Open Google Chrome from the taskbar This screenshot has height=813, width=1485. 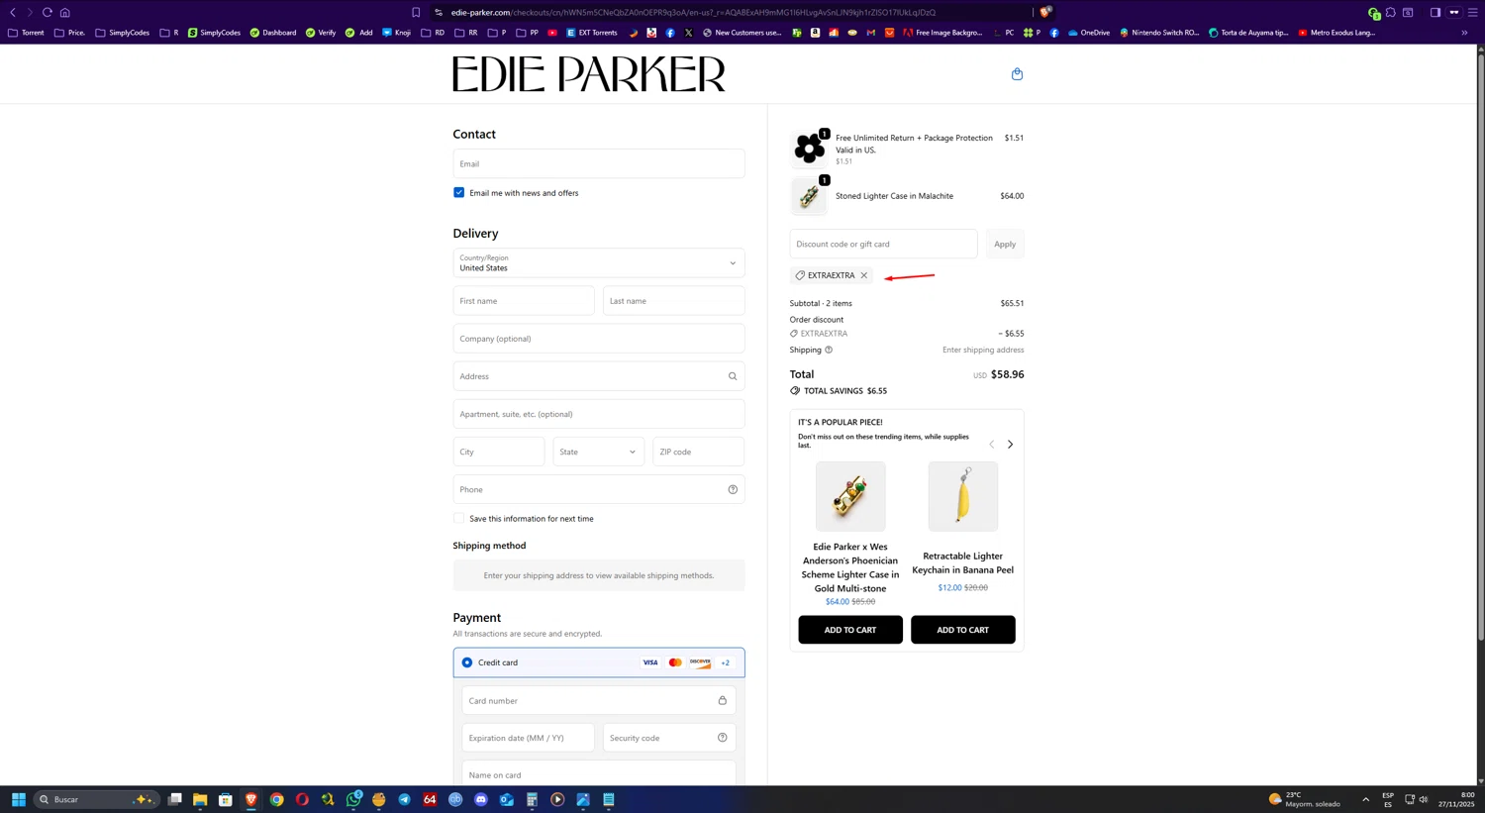[x=277, y=799]
